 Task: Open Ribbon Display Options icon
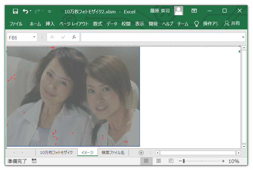pyautogui.click(x=194, y=11)
